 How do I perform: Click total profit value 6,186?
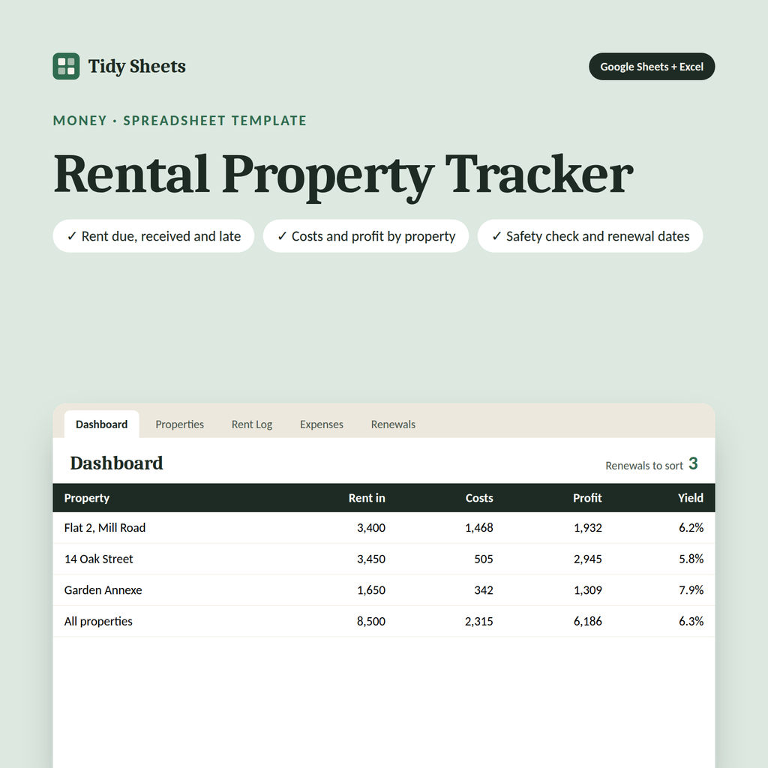pos(588,622)
